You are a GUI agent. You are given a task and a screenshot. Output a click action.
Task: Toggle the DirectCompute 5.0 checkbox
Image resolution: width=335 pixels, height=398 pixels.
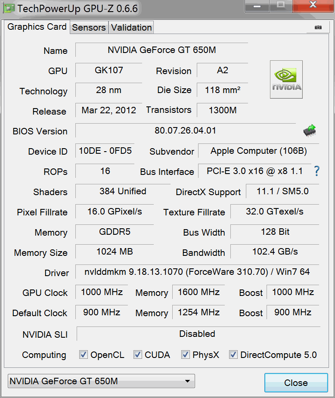point(233,354)
